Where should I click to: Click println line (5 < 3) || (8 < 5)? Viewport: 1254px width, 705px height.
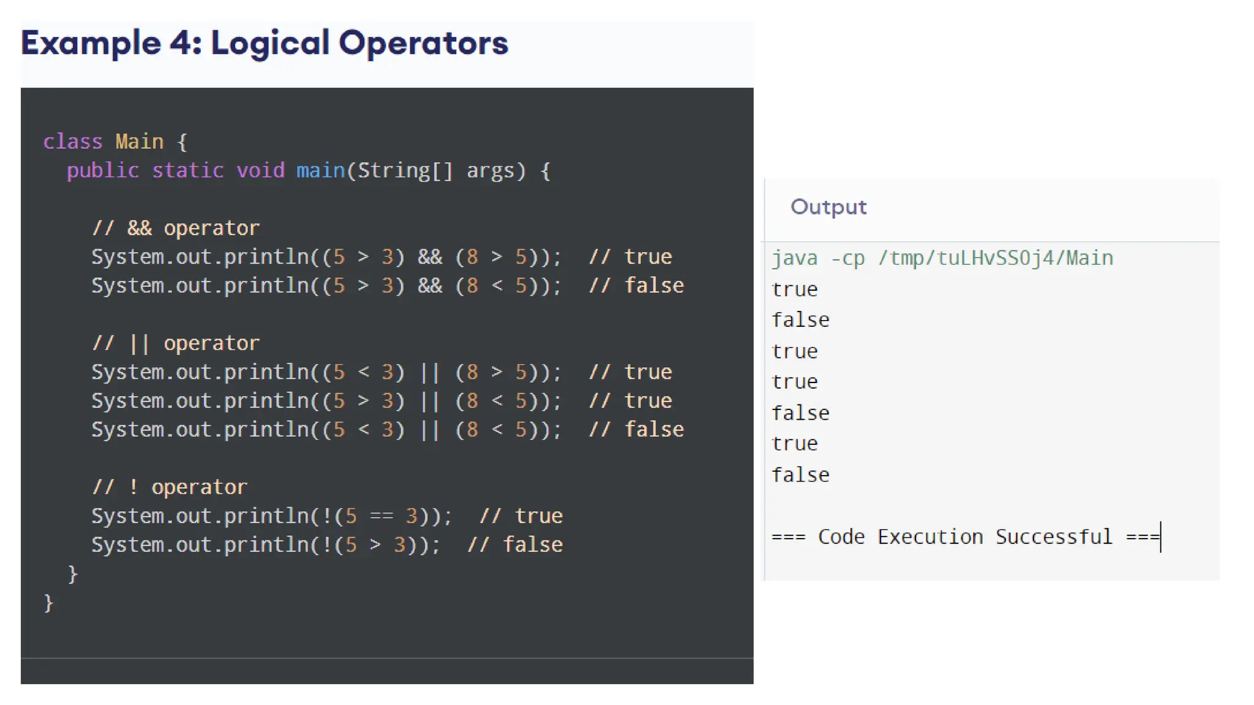pyautogui.click(x=325, y=430)
